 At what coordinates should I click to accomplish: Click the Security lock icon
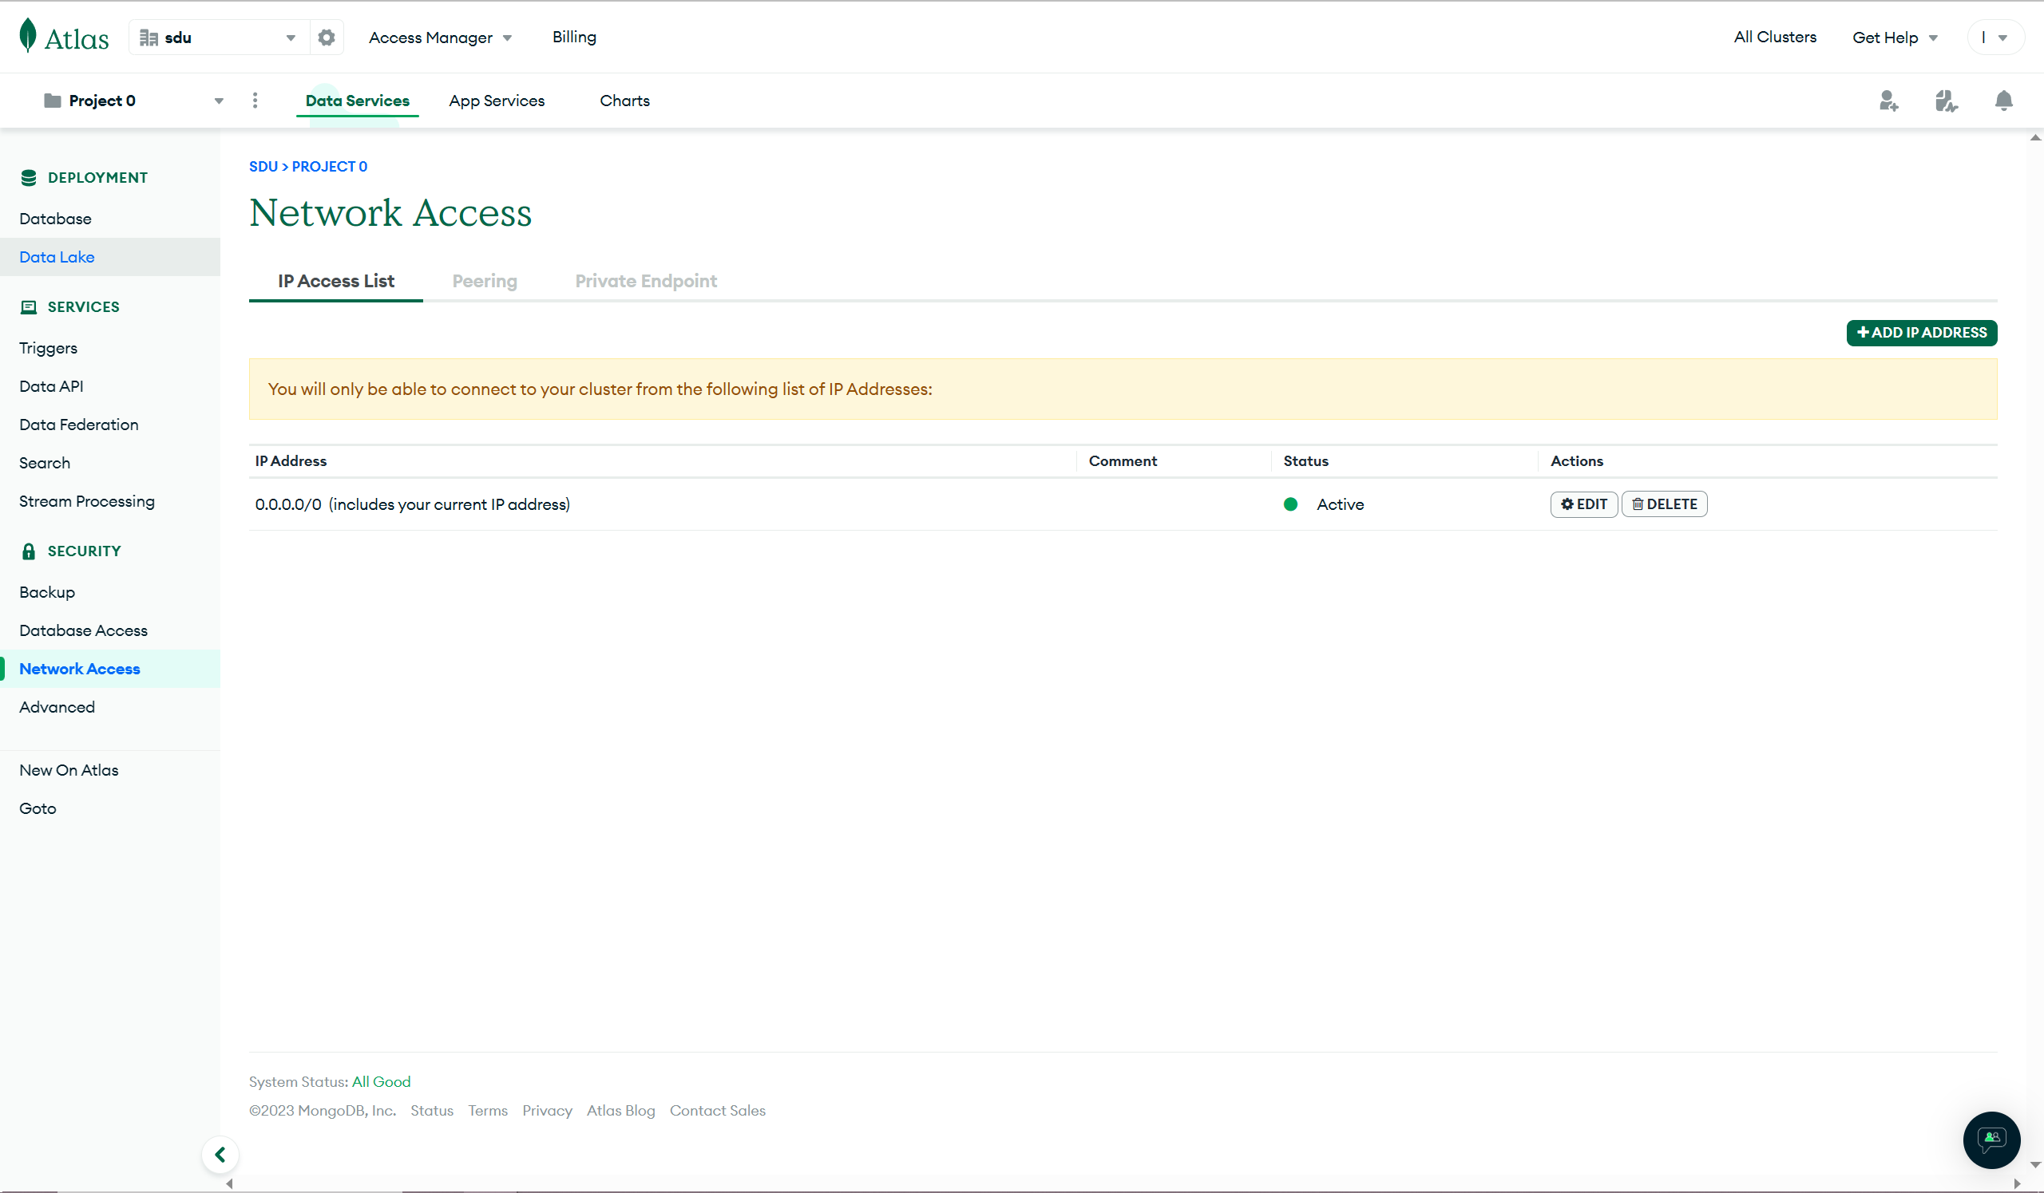29,551
